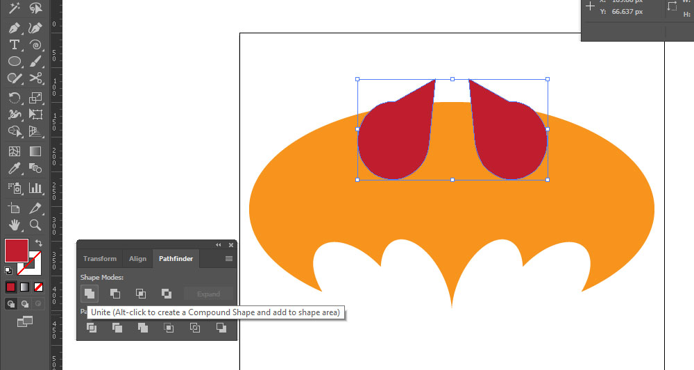Select the Scale tool

pos(35,97)
